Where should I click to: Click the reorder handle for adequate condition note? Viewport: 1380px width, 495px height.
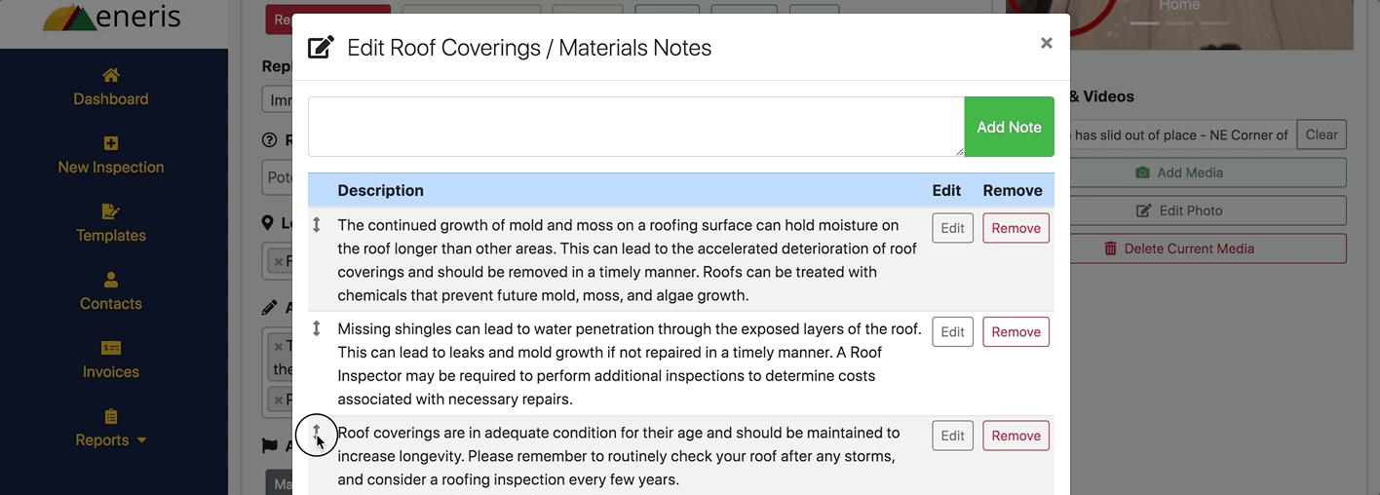click(317, 432)
